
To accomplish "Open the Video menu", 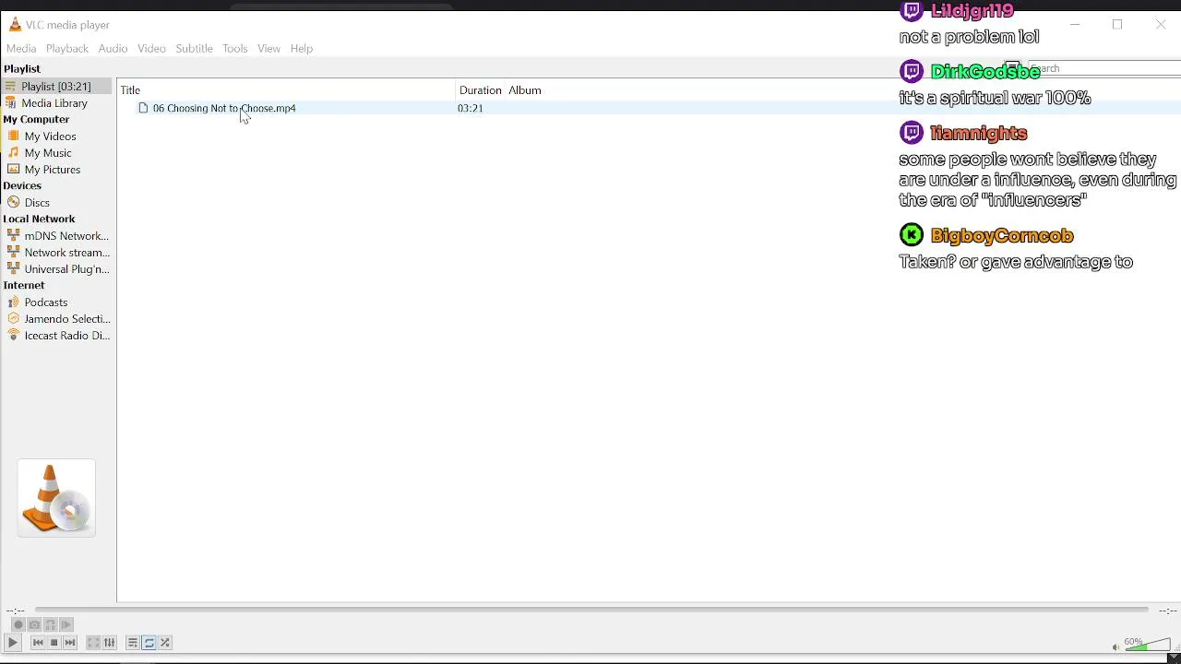I will click(x=151, y=48).
